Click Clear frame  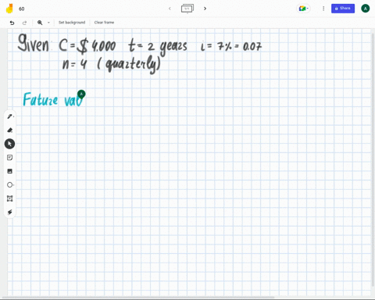(x=104, y=23)
